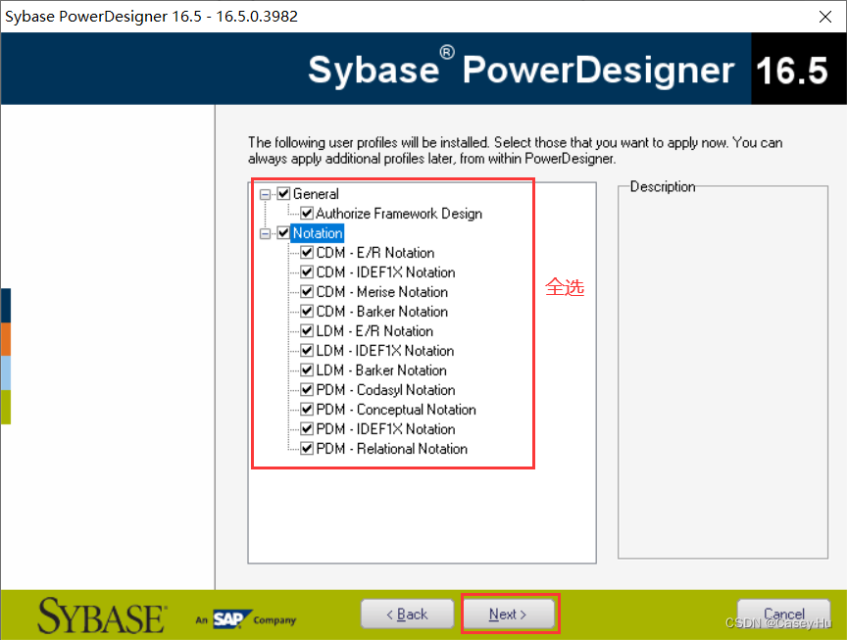Screen dimensions: 847x640
Task: Uncheck LDM - Barker Notation
Action: point(307,370)
